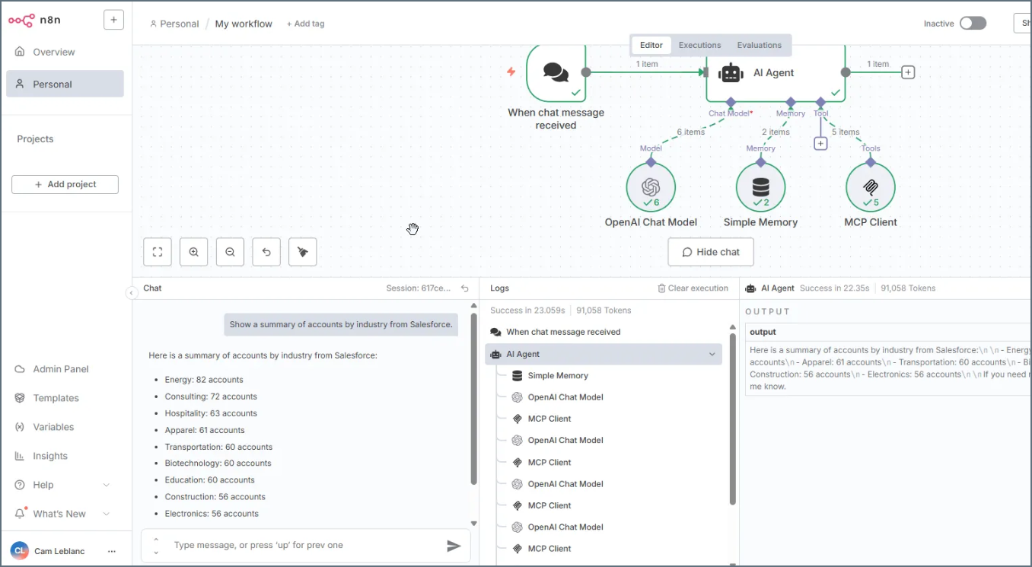
Task: Click the Hide chat button
Action: [x=711, y=252]
